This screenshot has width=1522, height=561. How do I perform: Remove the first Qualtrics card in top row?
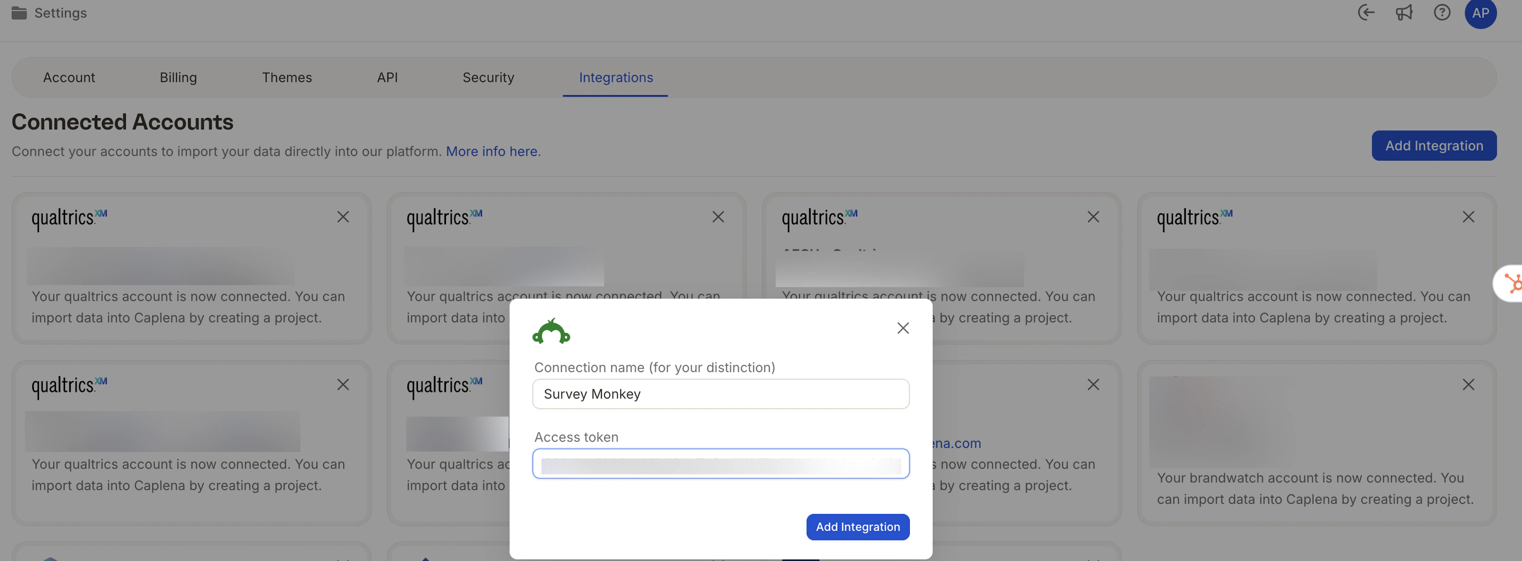343,217
